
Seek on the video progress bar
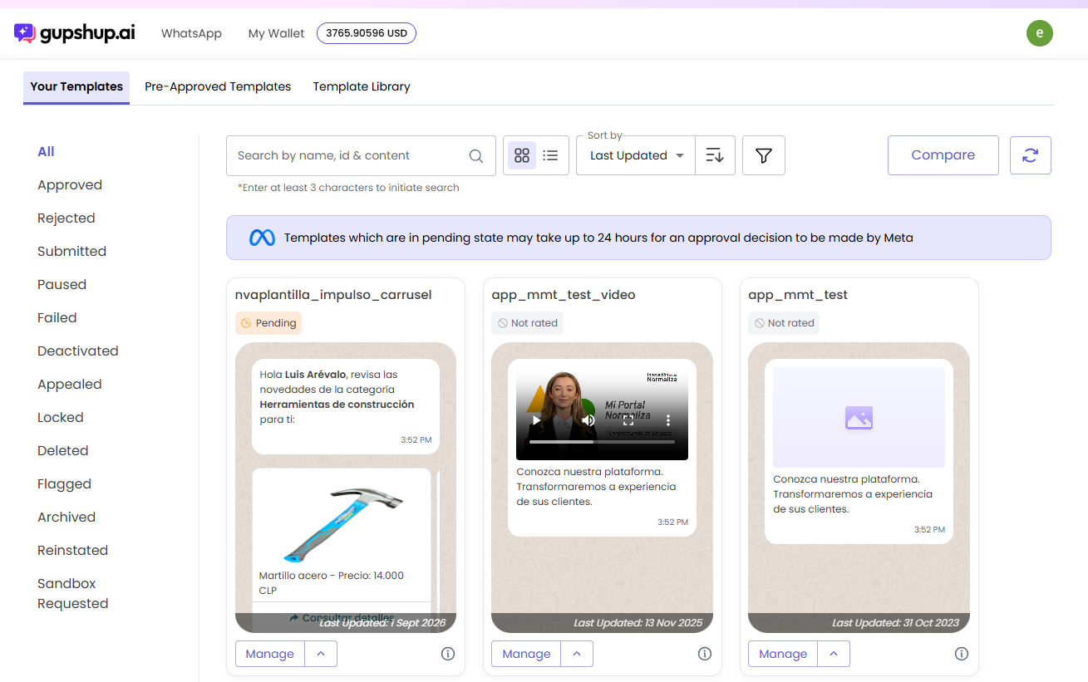pos(602,442)
